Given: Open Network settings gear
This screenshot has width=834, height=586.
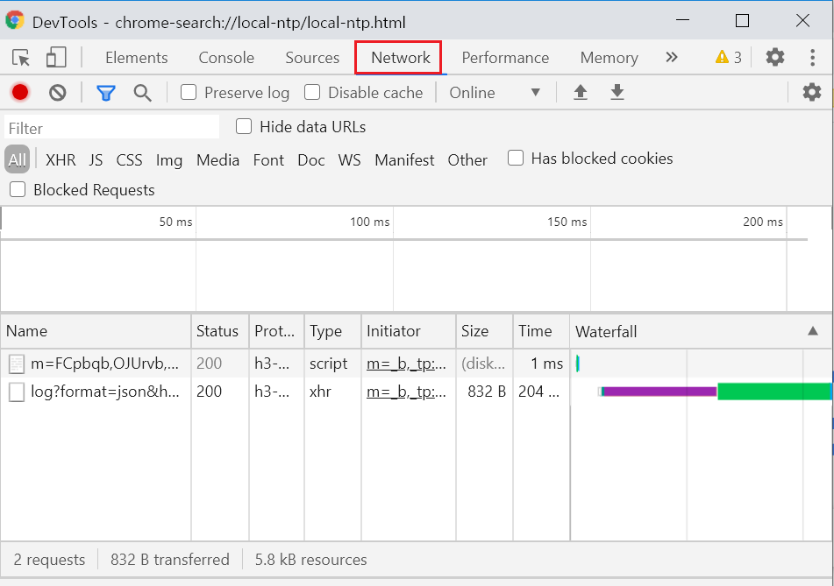Looking at the screenshot, I should [812, 93].
